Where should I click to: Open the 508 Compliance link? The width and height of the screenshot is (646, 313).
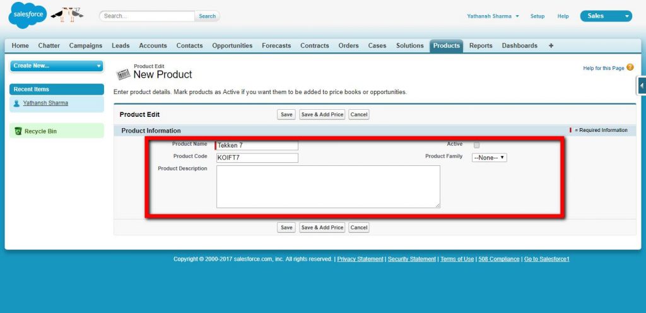tap(499, 259)
